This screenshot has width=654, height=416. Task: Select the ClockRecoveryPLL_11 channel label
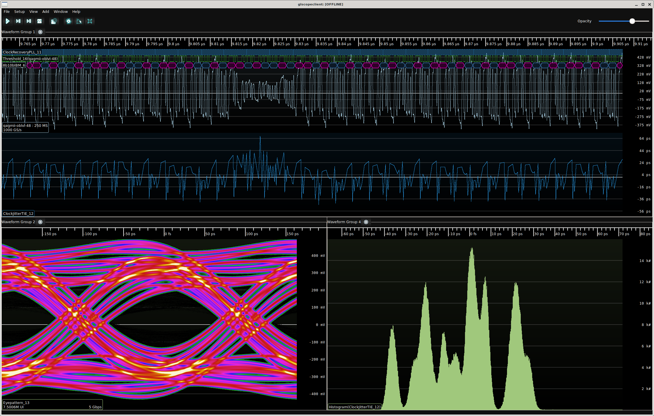[22, 52]
